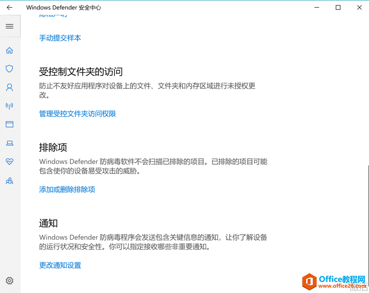Click the Windows Defender 安全中心 title text
This screenshot has width=369, height=293.
click(x=64, y=7)
